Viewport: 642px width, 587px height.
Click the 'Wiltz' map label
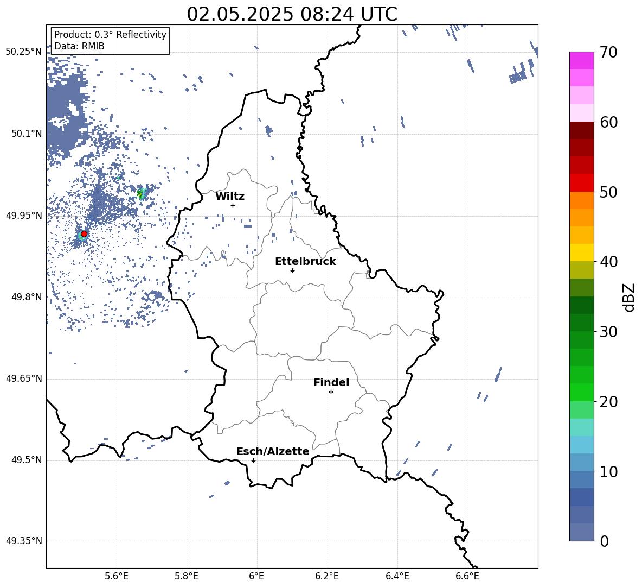point(230,196)
